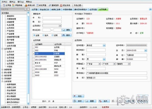Open the 灰色幻想 theme dropdown
152x109 pixels.
[82, 5]
